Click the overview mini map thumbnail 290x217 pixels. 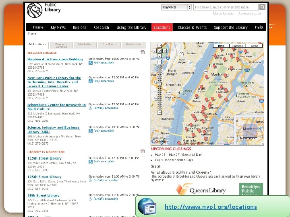(249, 130)
